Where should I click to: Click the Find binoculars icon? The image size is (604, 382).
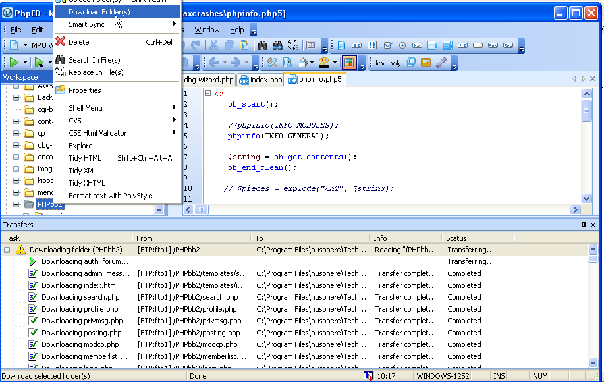pyautogui.click(x=262, y=45)
